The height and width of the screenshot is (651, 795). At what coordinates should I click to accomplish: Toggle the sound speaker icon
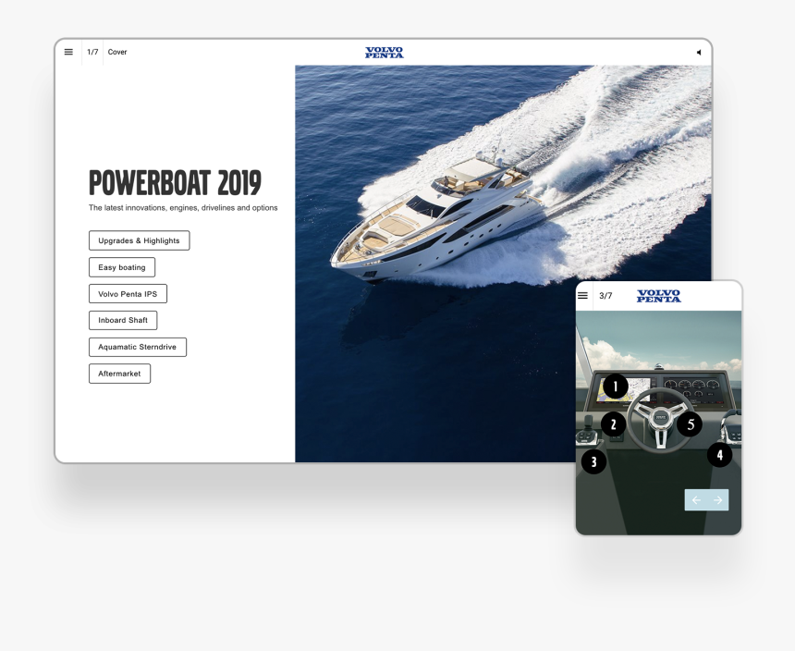coord(699,52)
